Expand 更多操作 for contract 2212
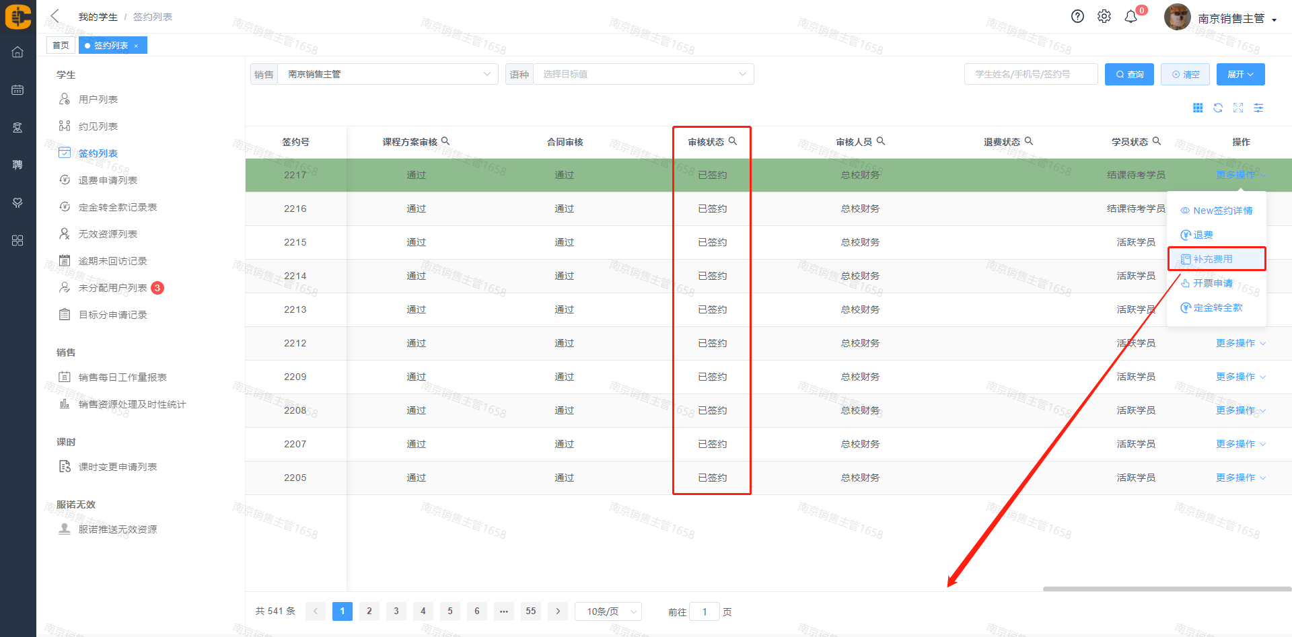 pyautogui.click(x=1240, y=343)
